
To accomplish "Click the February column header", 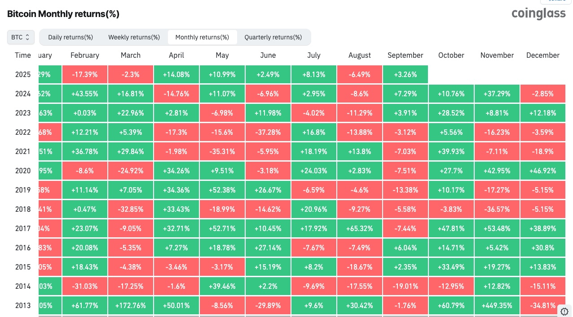I will pyautogui.click(x=85, y=56).
